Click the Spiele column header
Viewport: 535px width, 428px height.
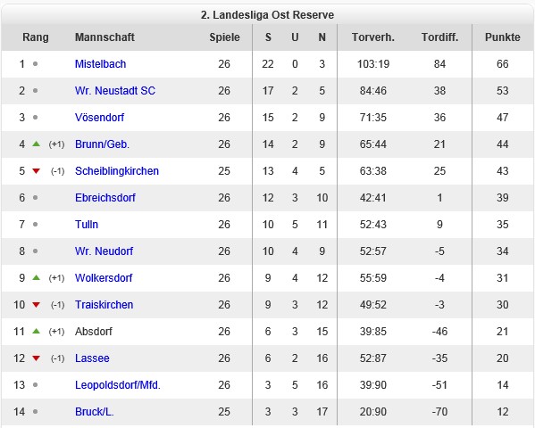click(224, 37)
